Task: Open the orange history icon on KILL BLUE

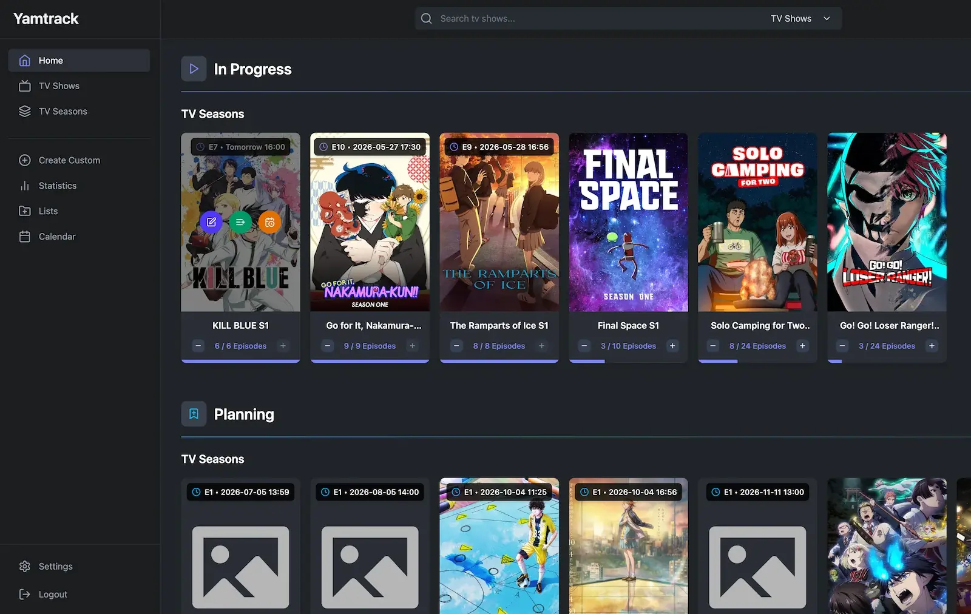Action: 270,222
